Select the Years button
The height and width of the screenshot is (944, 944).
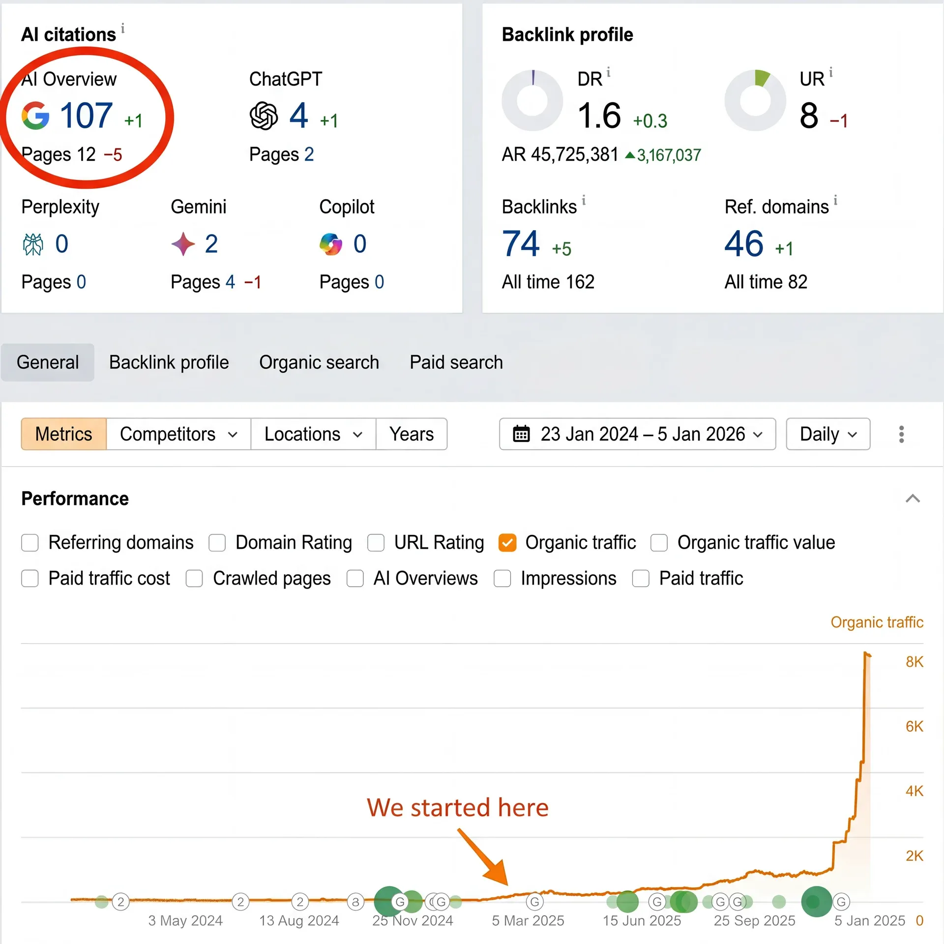point(412,434)
